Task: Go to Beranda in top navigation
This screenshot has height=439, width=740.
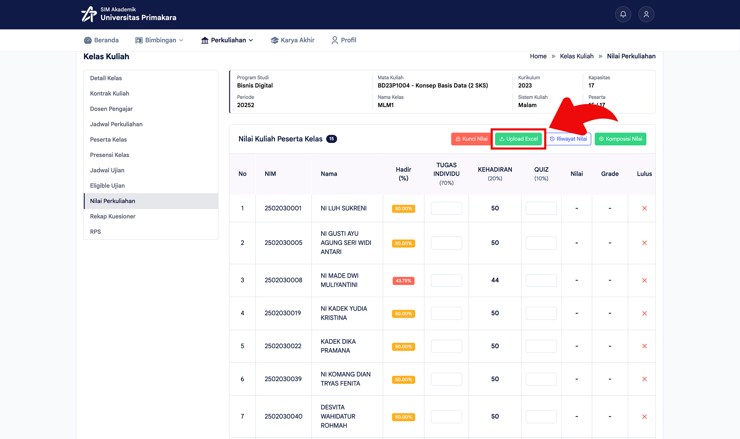Action: (x=101, y=40)
